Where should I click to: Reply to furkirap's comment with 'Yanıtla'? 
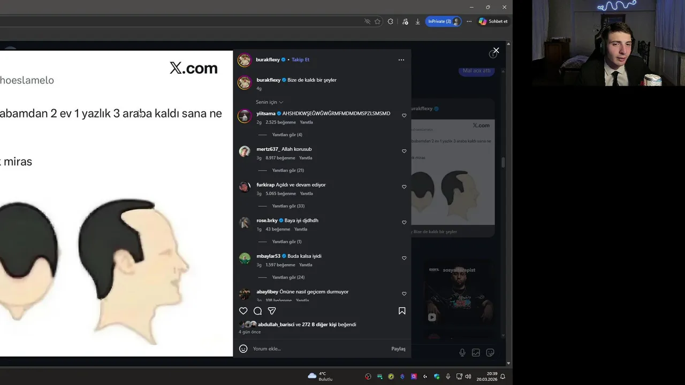(x=306, y=194)
